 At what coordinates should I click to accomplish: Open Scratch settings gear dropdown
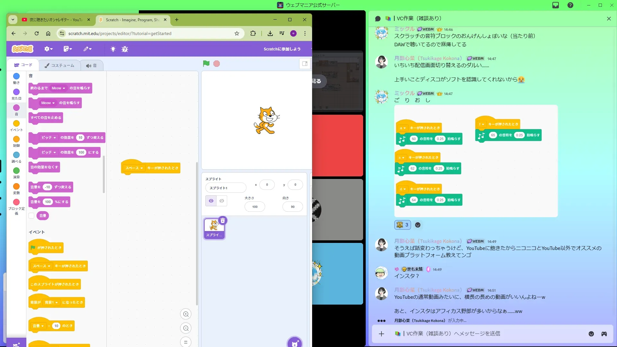48,49
